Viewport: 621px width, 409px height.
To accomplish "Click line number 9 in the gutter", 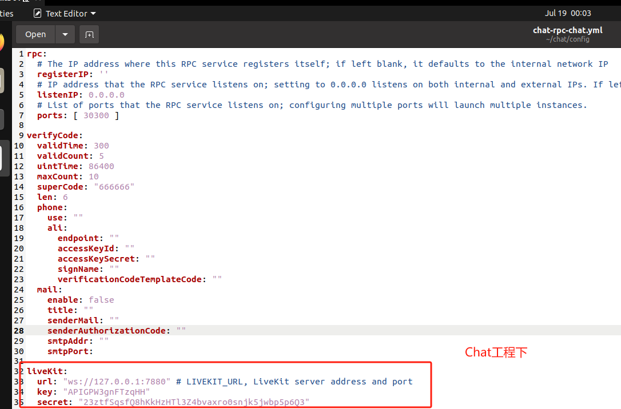I will point(21,135).
